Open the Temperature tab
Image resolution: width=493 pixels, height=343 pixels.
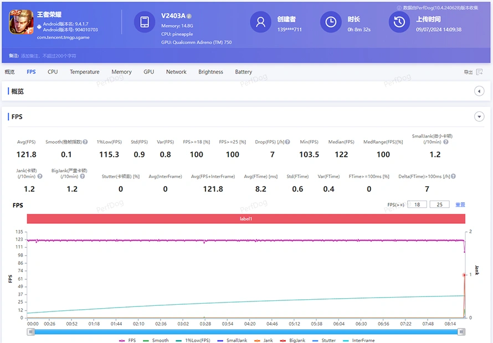point(85,72)
